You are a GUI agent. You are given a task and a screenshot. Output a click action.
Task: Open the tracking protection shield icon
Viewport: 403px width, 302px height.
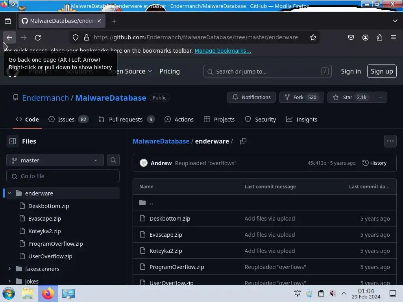(x=75, y=37)
